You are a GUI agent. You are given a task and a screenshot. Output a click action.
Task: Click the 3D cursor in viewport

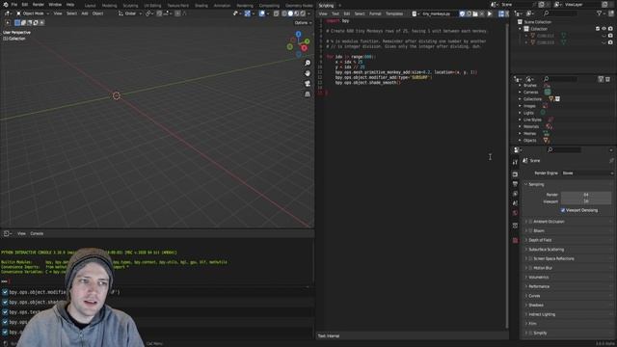[x=117, y=95]
